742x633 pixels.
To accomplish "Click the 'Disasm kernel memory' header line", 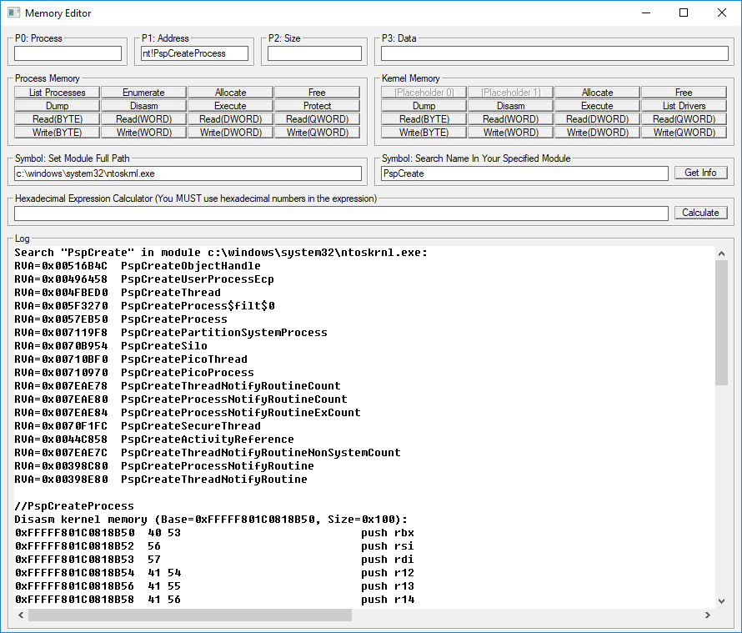I will (211, 520).
